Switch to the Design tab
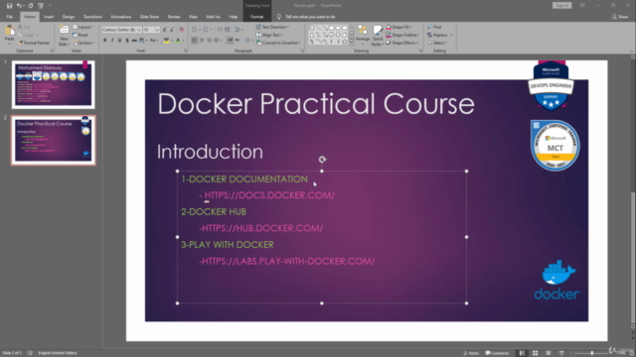This screenshot has width=636, height=357. [x=69, y=17]
